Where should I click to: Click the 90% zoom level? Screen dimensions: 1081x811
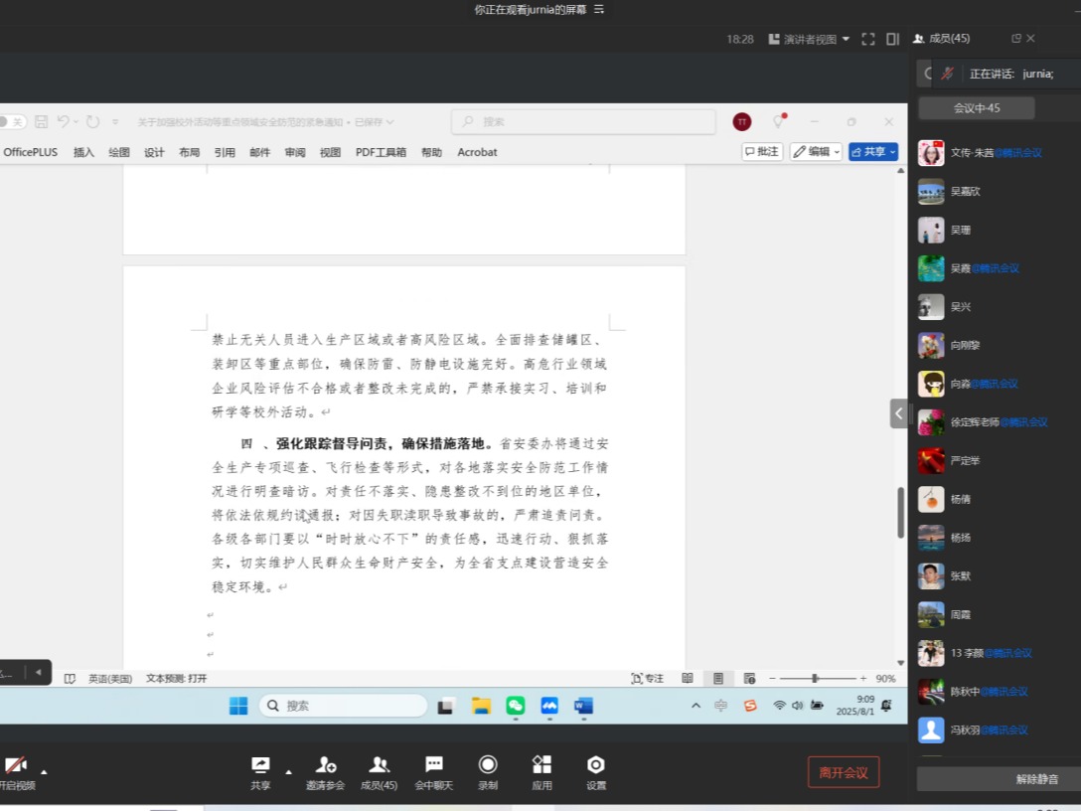[x=885, y=679]
